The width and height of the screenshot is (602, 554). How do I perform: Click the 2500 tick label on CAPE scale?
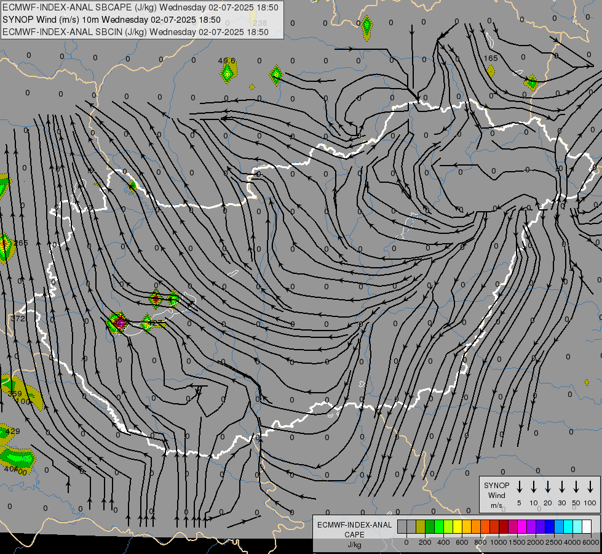coord(553,542)
